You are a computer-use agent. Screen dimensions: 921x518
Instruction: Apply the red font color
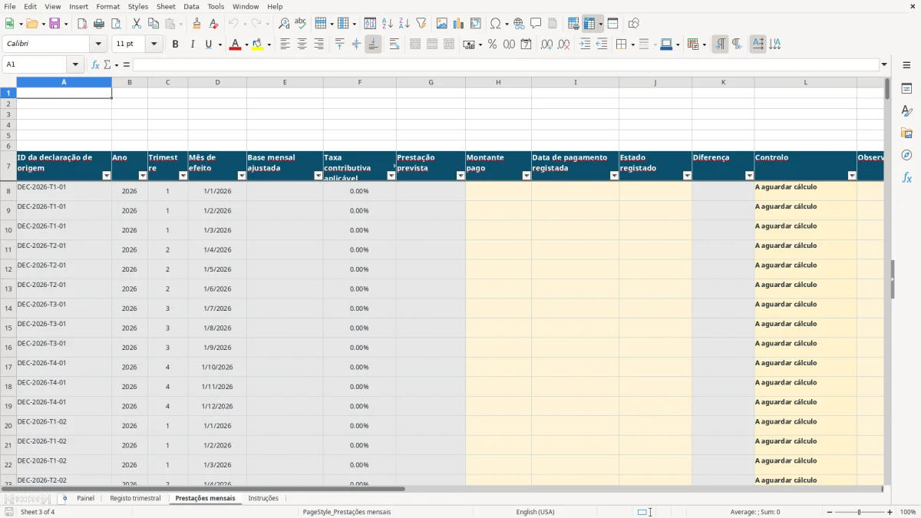point(235,45)
